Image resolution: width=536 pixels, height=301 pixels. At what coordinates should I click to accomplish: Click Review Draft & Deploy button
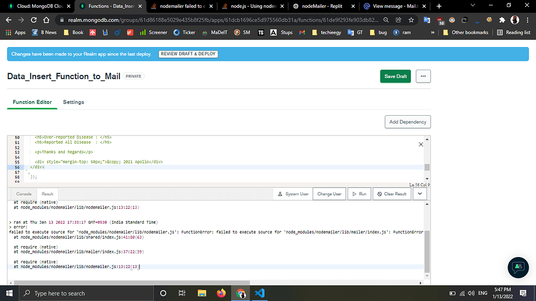point(188,54)
